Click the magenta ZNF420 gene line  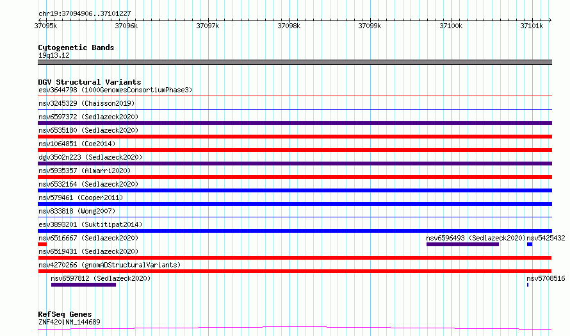pyautogui.click(x=295, y=328)
